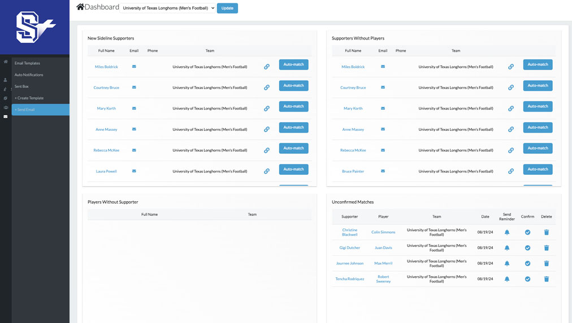
Task: Choose Create Template in sidebar menu
Action: pyautogui.click(x=29, y=98)
